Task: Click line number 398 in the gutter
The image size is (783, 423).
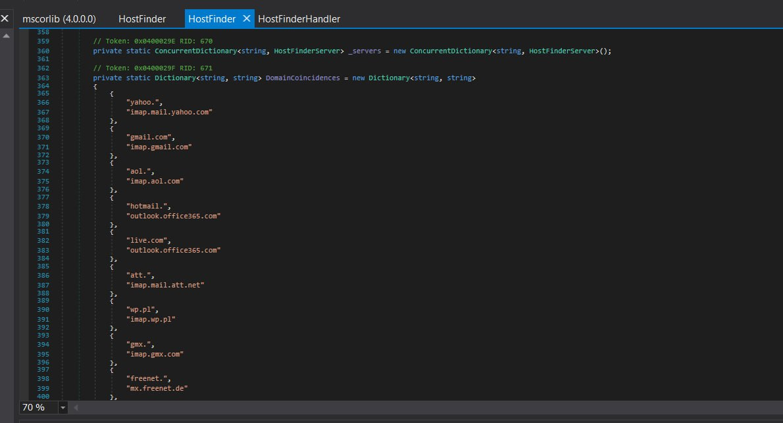Action: point(43,378)
